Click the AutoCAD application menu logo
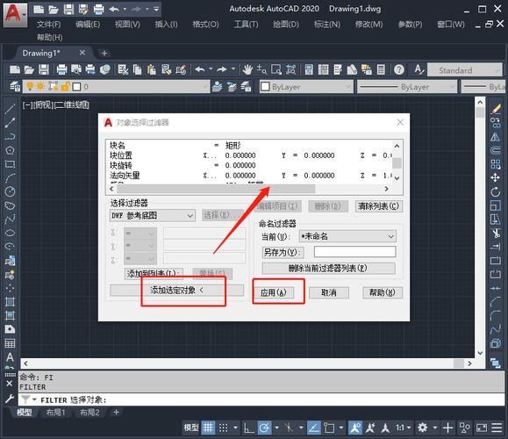Image resolution: width=508 pixels, height=439 pixels. coord(15,15)
